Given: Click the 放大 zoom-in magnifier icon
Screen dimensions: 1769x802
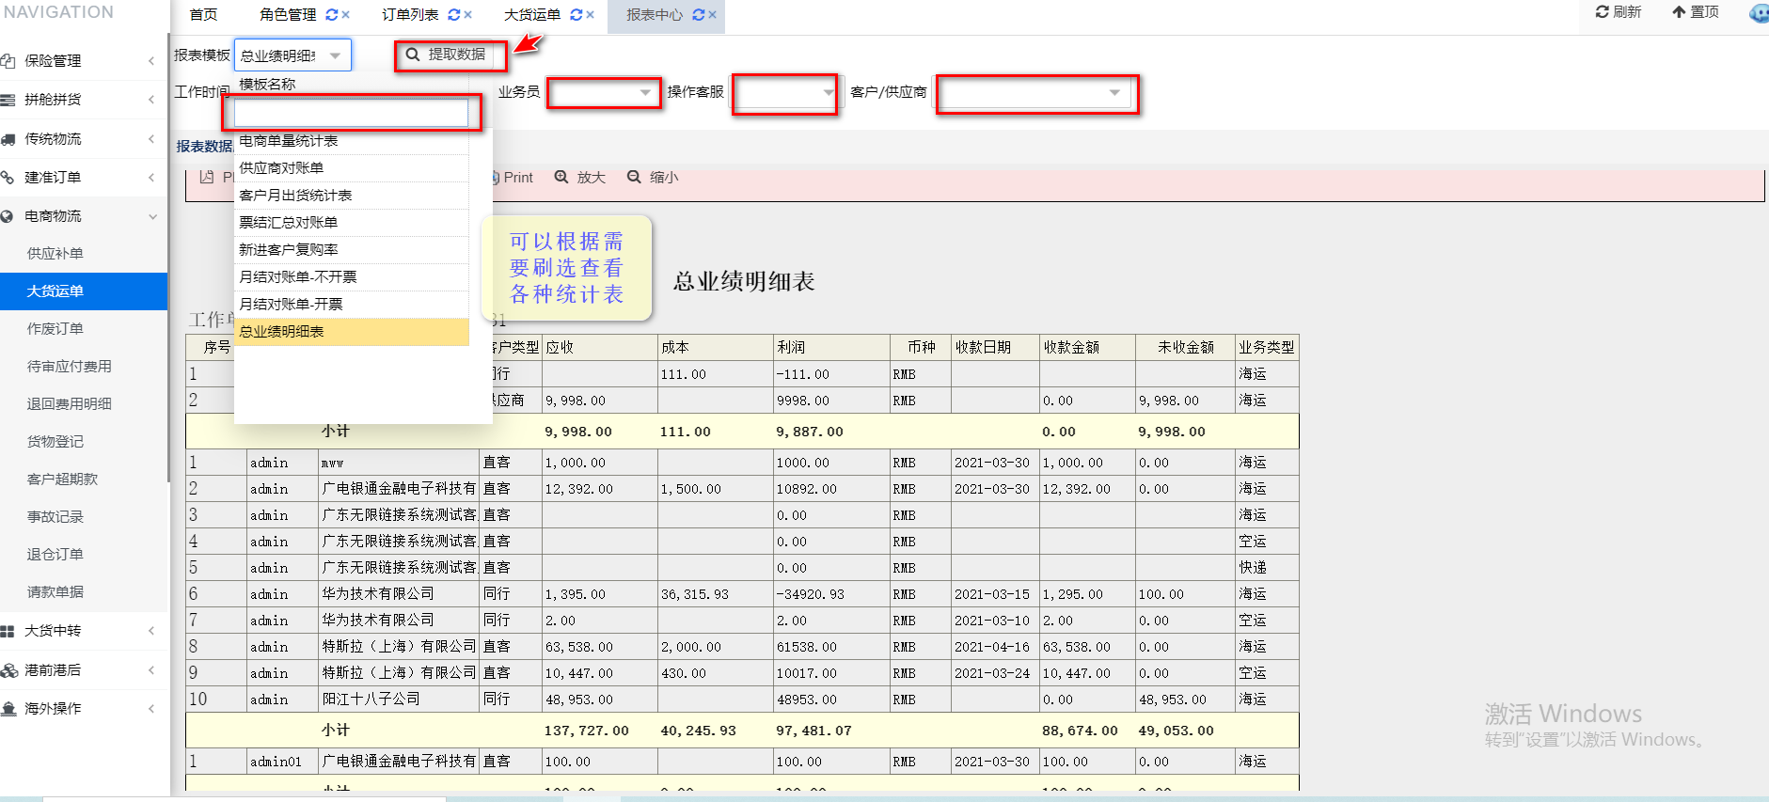Looking at the screenshot, I should coord(561,177).
